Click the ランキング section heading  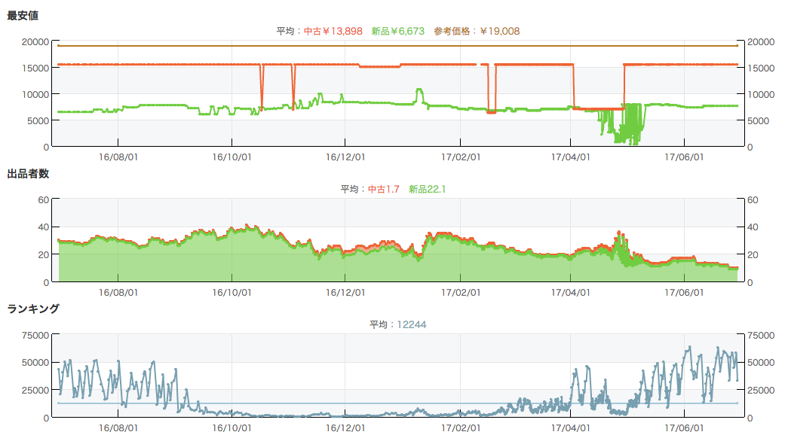pyautogui.click(x=32, y=309)
